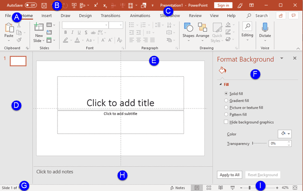Collapse the ribbon with chevron

[x=298, y=49]
